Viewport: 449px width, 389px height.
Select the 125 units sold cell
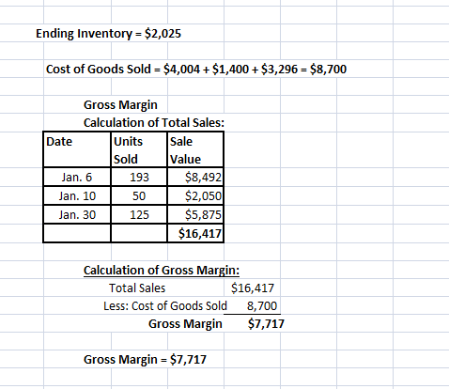(x=139, y=214)
